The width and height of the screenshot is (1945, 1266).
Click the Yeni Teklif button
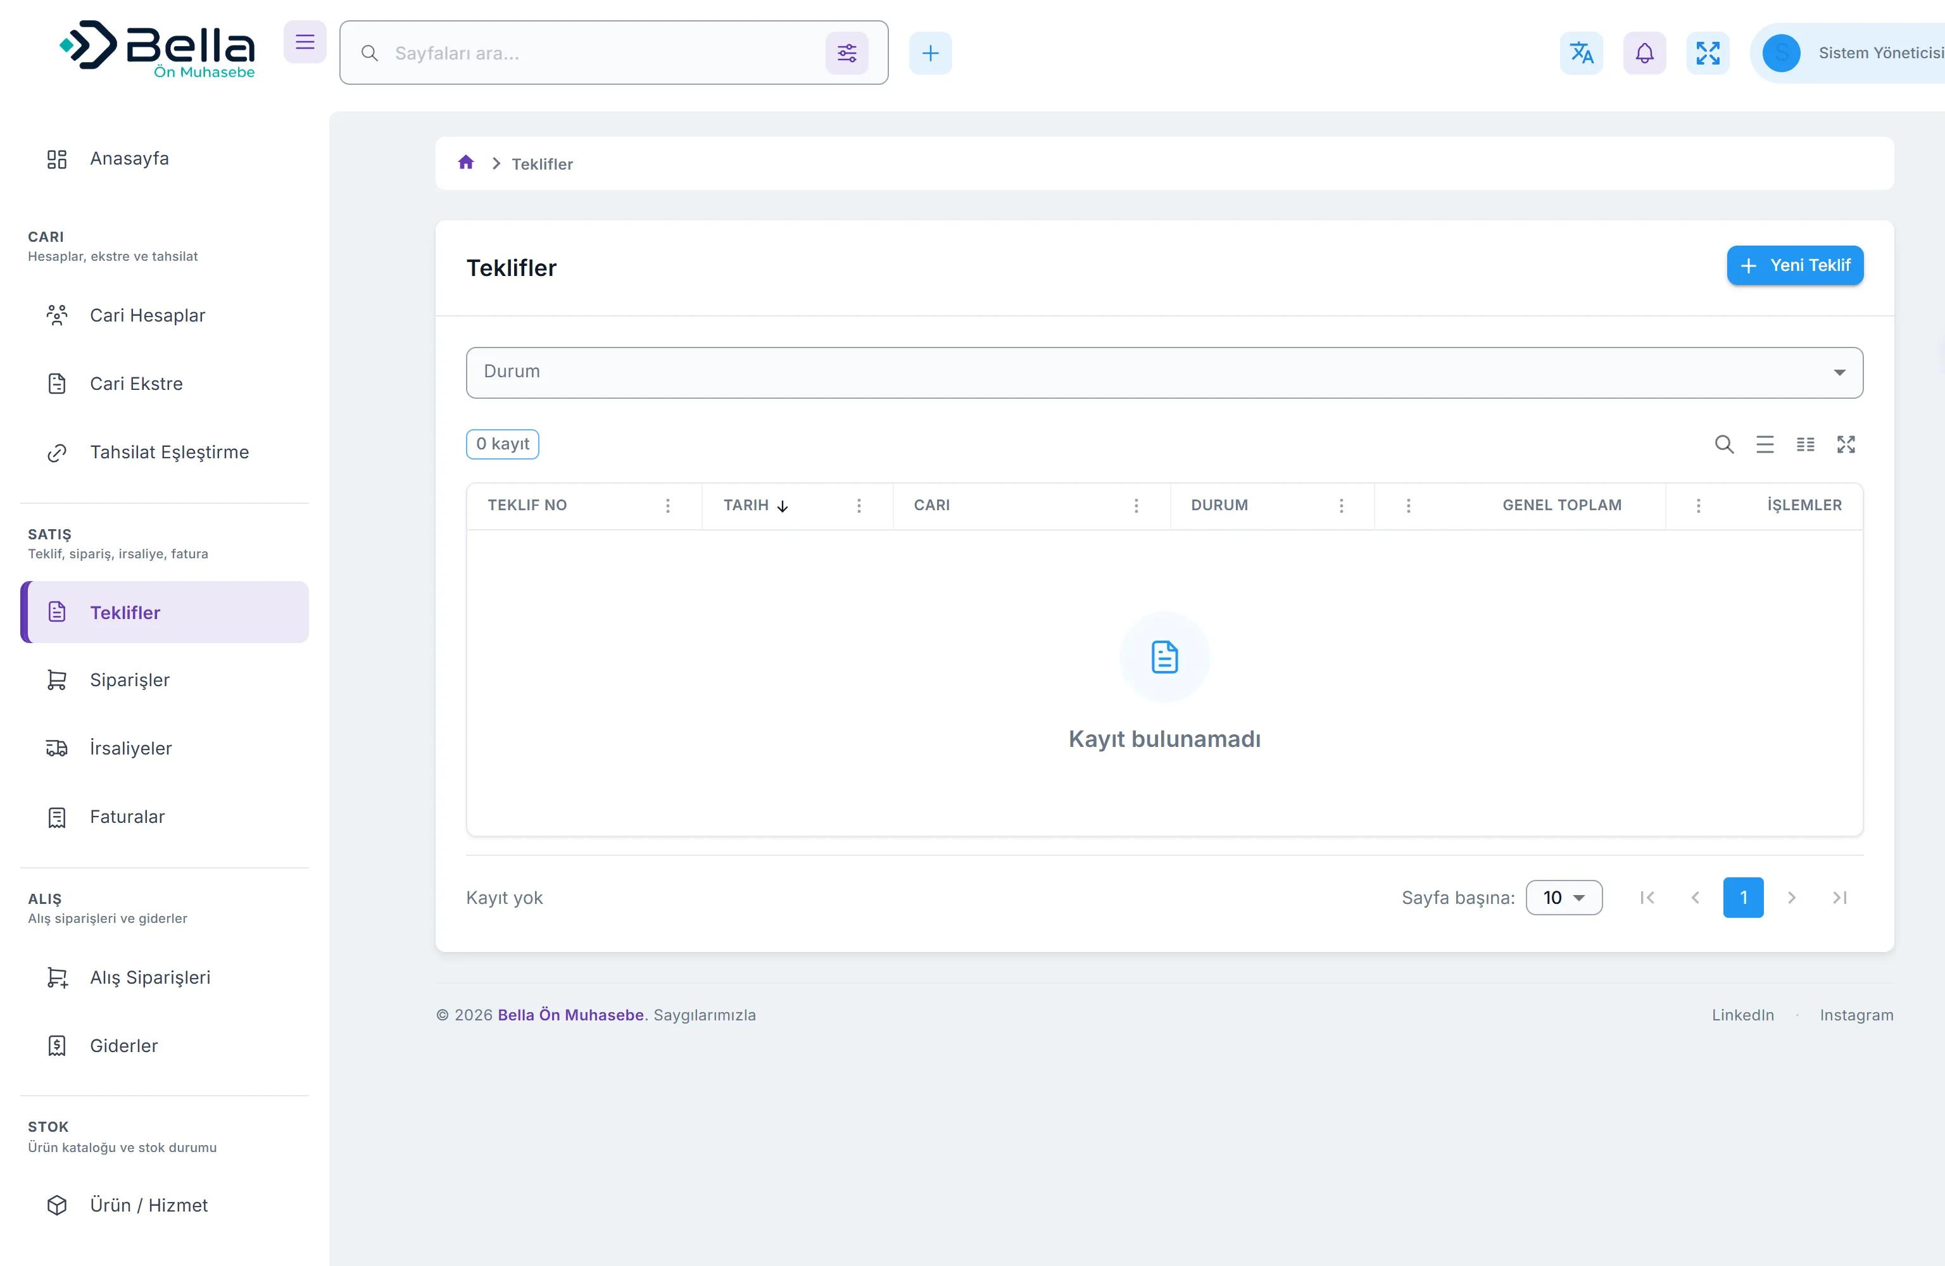[x=1795, y=266]
